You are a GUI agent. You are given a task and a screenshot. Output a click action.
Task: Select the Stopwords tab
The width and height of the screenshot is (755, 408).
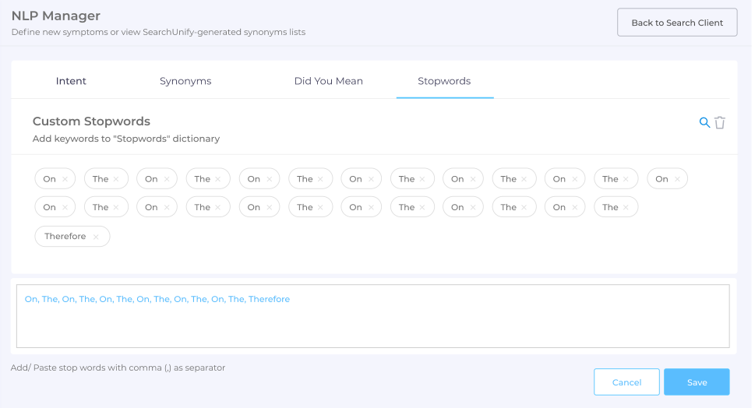tap(444, 81)
